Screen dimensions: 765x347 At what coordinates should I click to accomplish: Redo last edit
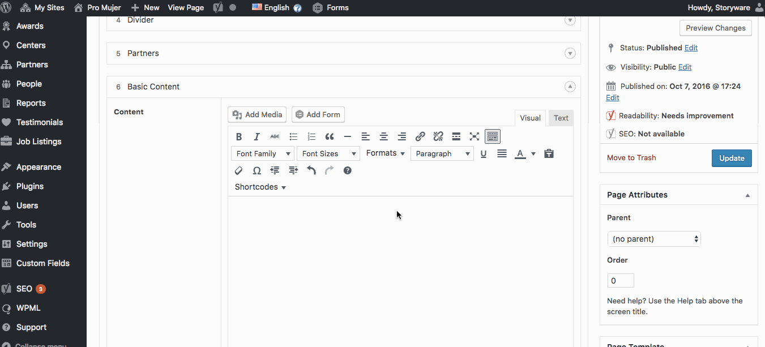click(330, 170)
